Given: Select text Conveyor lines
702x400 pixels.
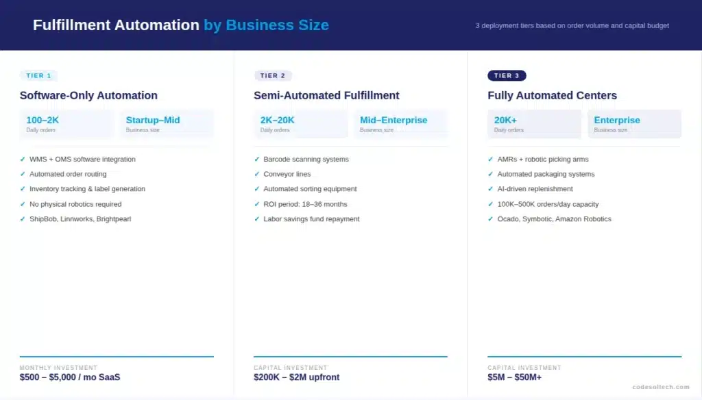Looking at the screenshot, I should [x=287, y=174].
